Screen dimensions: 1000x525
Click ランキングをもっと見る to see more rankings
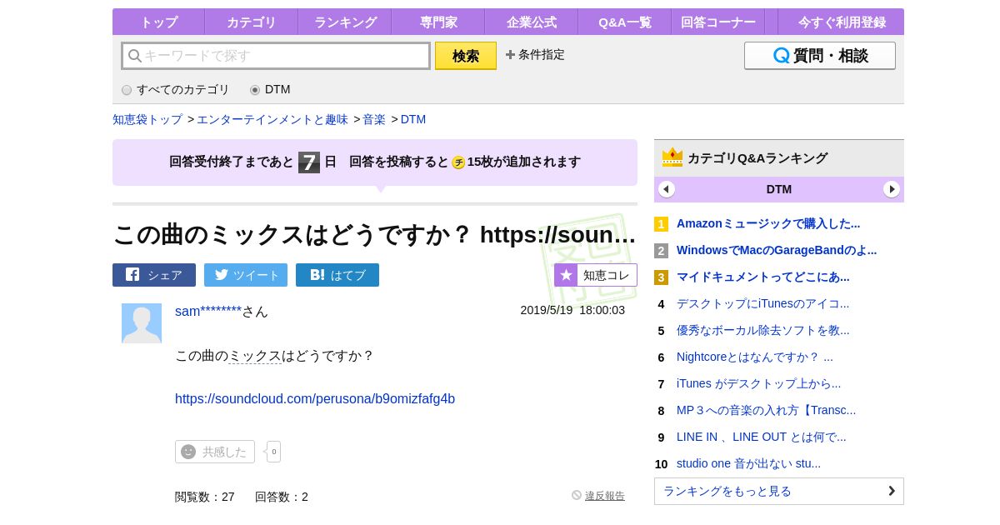coord(779,491)
